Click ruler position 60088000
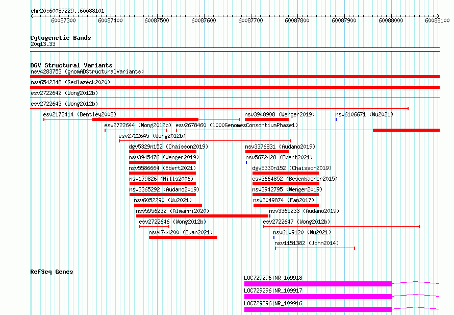 click(x=391, y=20)
